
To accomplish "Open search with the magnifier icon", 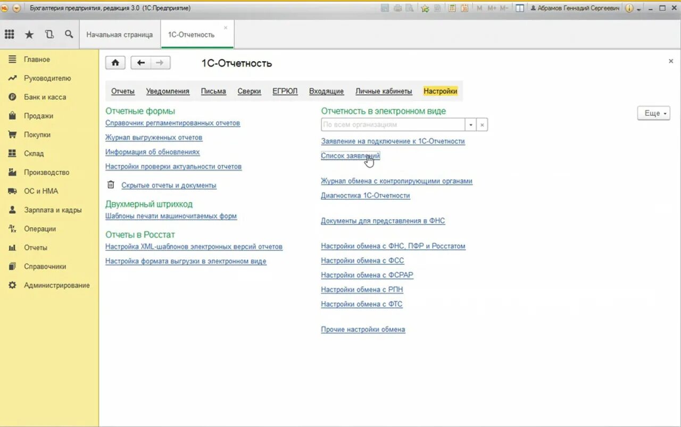I will pos(69,35).
